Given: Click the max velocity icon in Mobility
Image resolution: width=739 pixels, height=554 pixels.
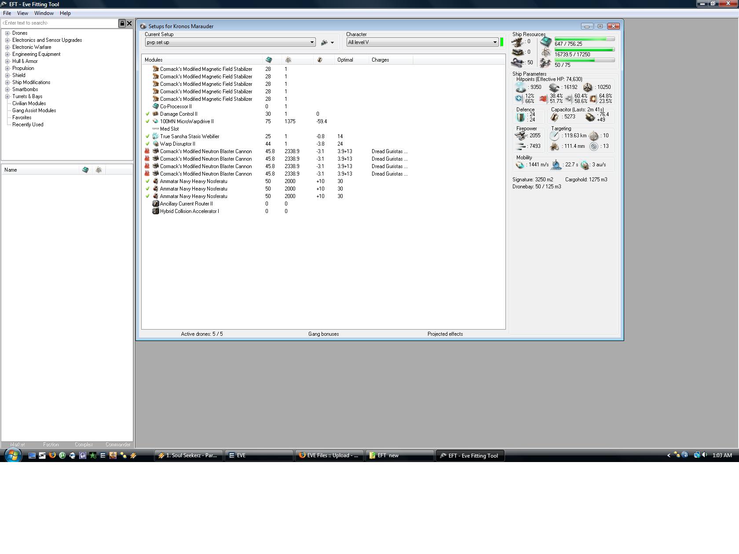Looking at the screenshot, I should pos(520,165).
